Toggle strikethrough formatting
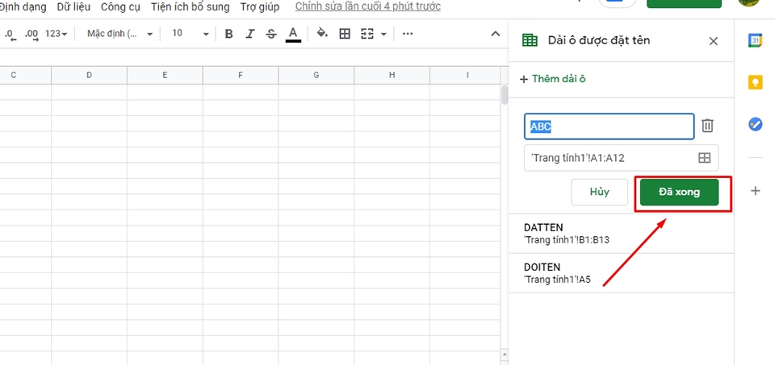Image resolution: width=775 pixels, height=365 pixels. tap(271, 34)
